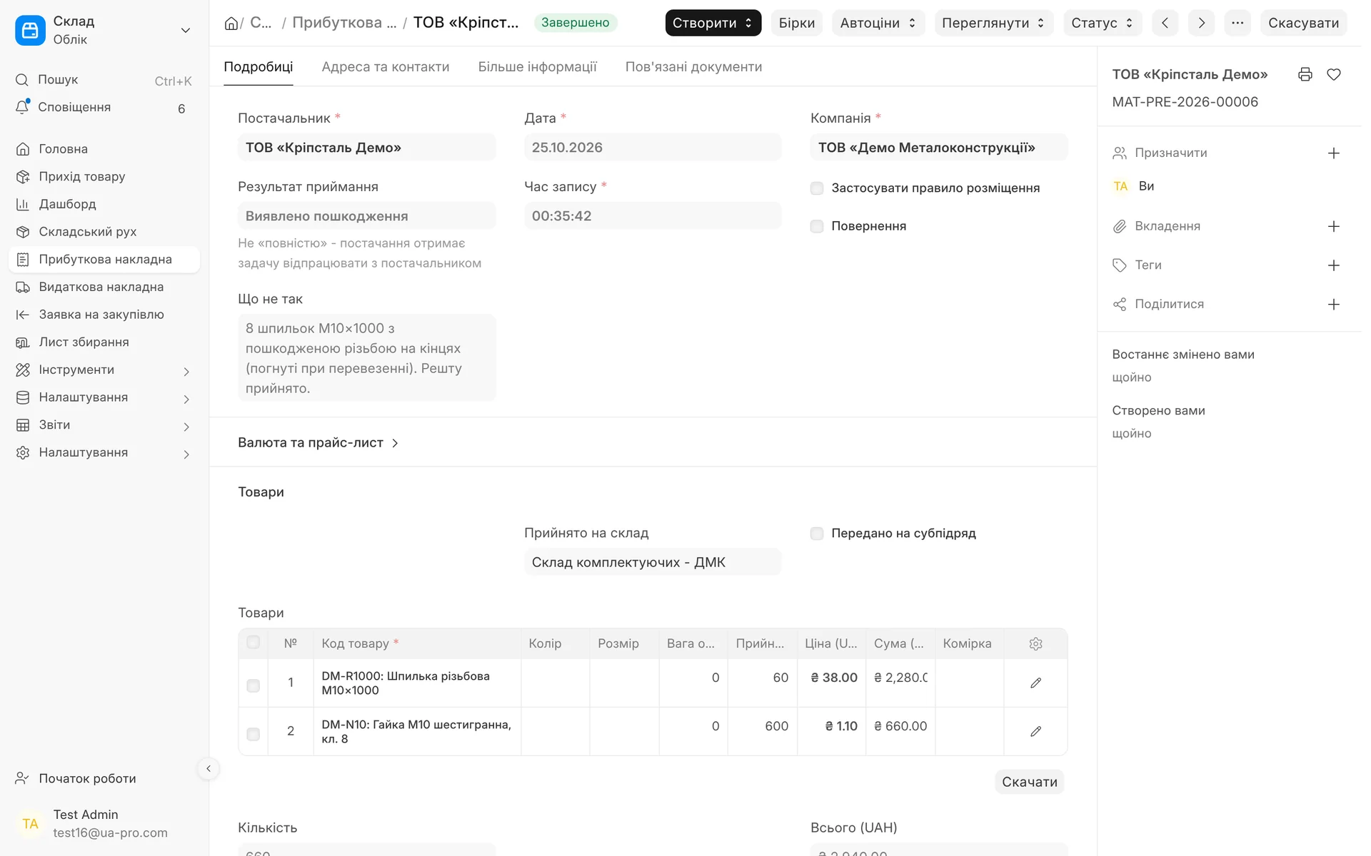The image size is (1371, 856).
Task: Collapse the sidebar with arrow button
Action: [209, 768]
